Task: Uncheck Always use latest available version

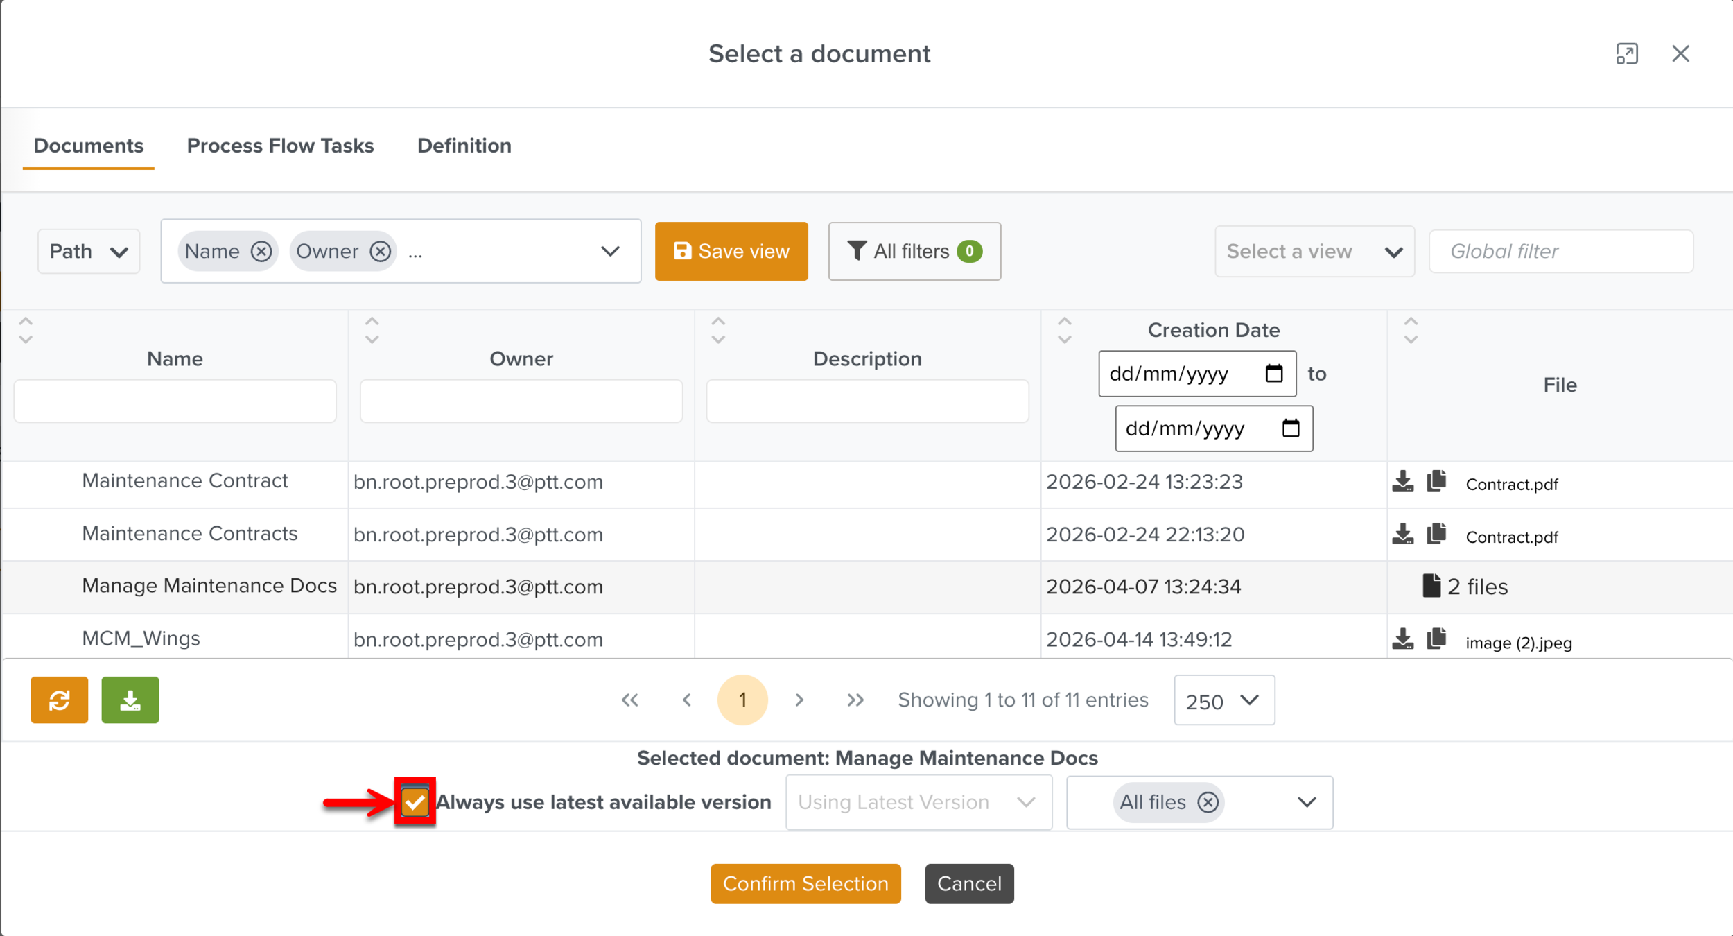Action: tap(415, 802)
